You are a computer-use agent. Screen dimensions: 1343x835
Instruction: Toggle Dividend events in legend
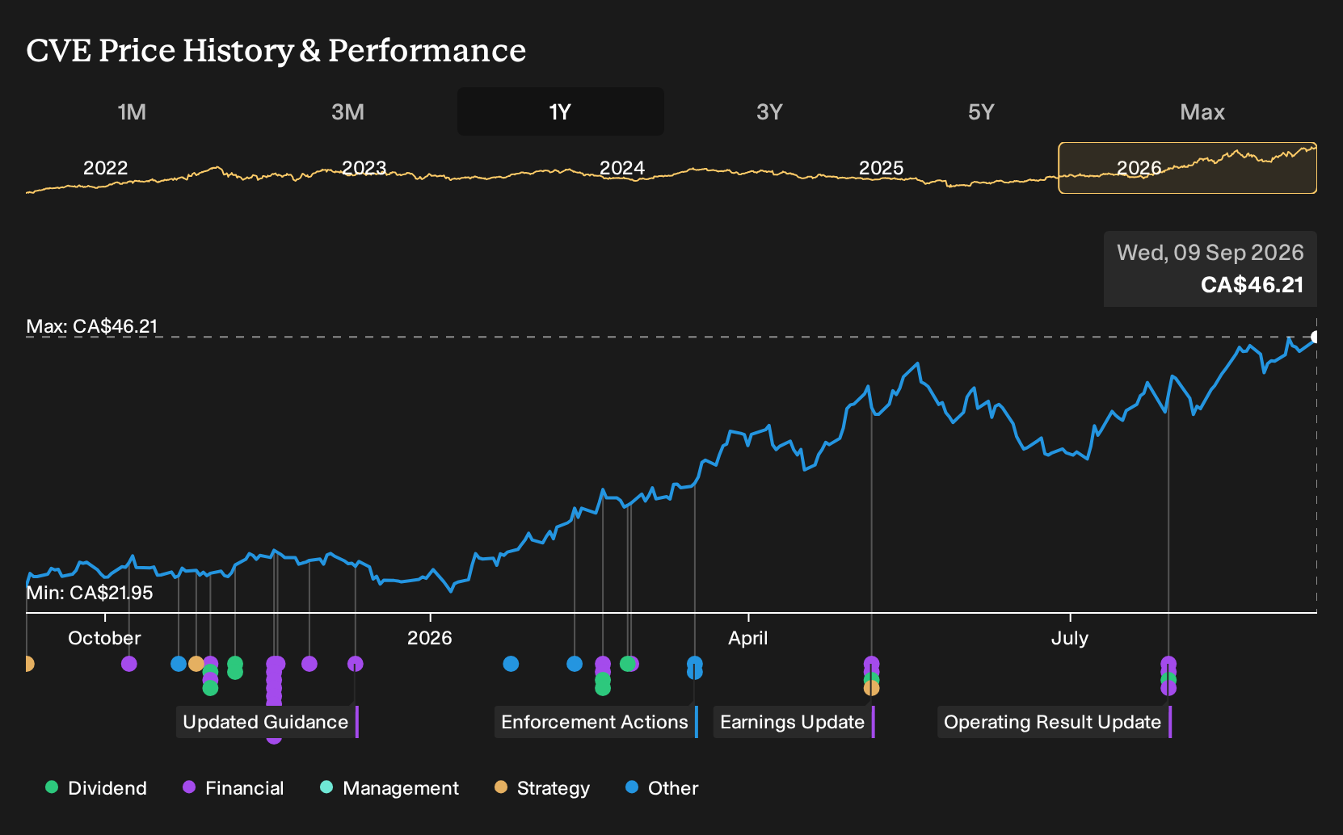coord(96,788)
